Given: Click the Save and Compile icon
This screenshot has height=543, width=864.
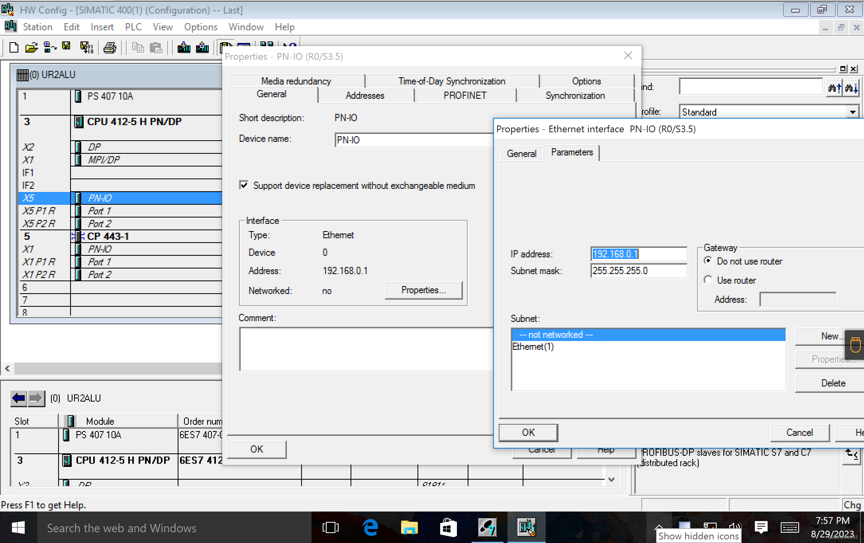Looking at the screenshot, I should pyautogui.click(x=86, y=48).
